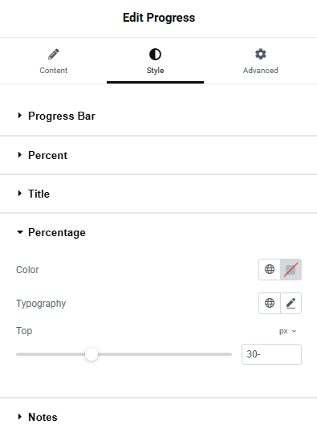Screen dimensions: 317x429
Task: Click the Top slider handle
Action: click(x=91, y=354)
